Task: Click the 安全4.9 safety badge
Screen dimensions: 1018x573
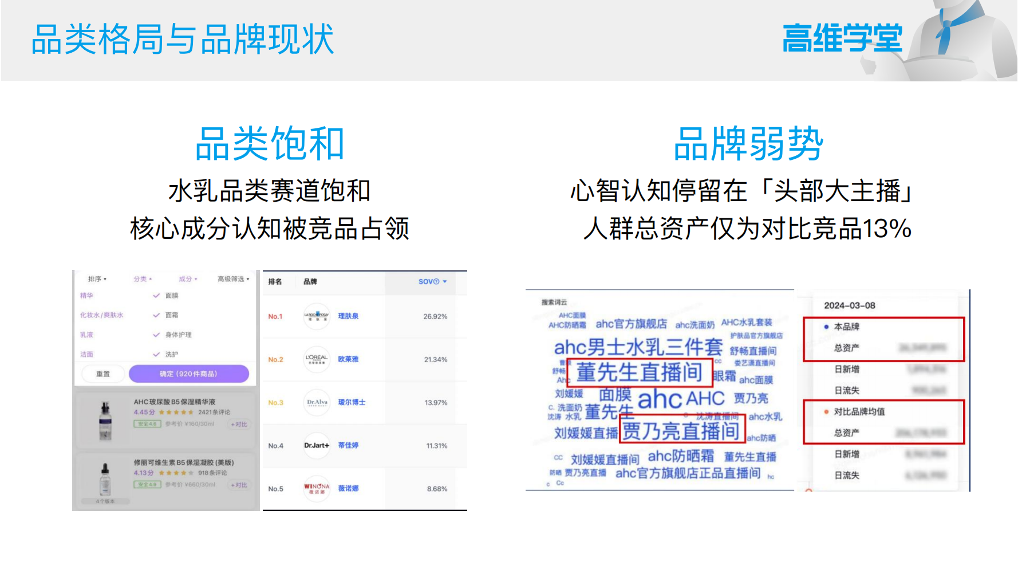Action: coord(148,485)
